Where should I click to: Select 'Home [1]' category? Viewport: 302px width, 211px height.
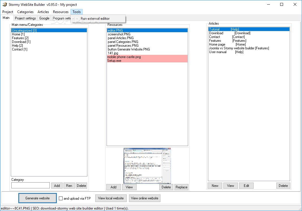tap(49, 34)
